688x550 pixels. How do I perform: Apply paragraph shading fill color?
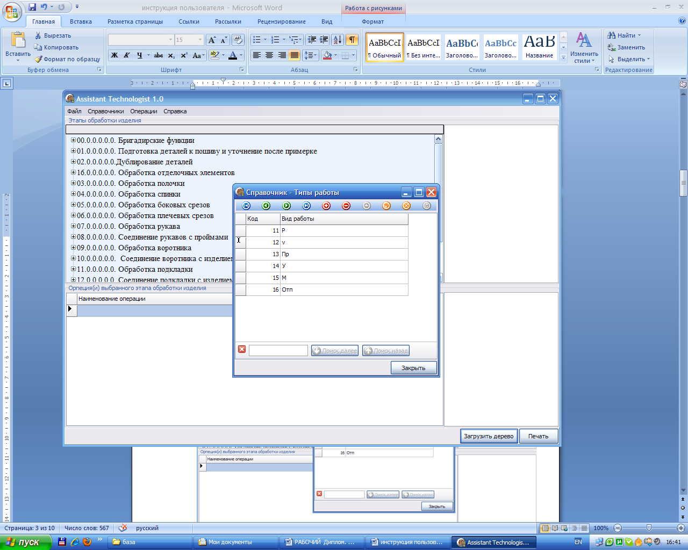(327, 55)
